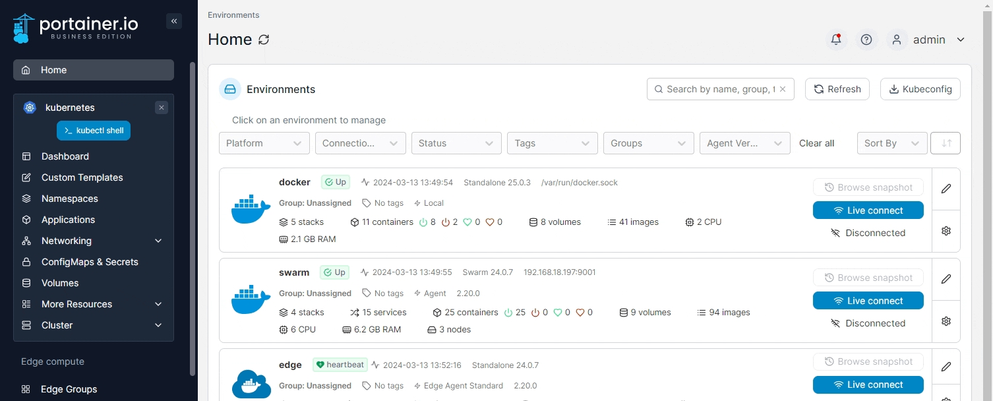
Task: Close the kubernetes environment in sidebar
Action: coord(162,108)
